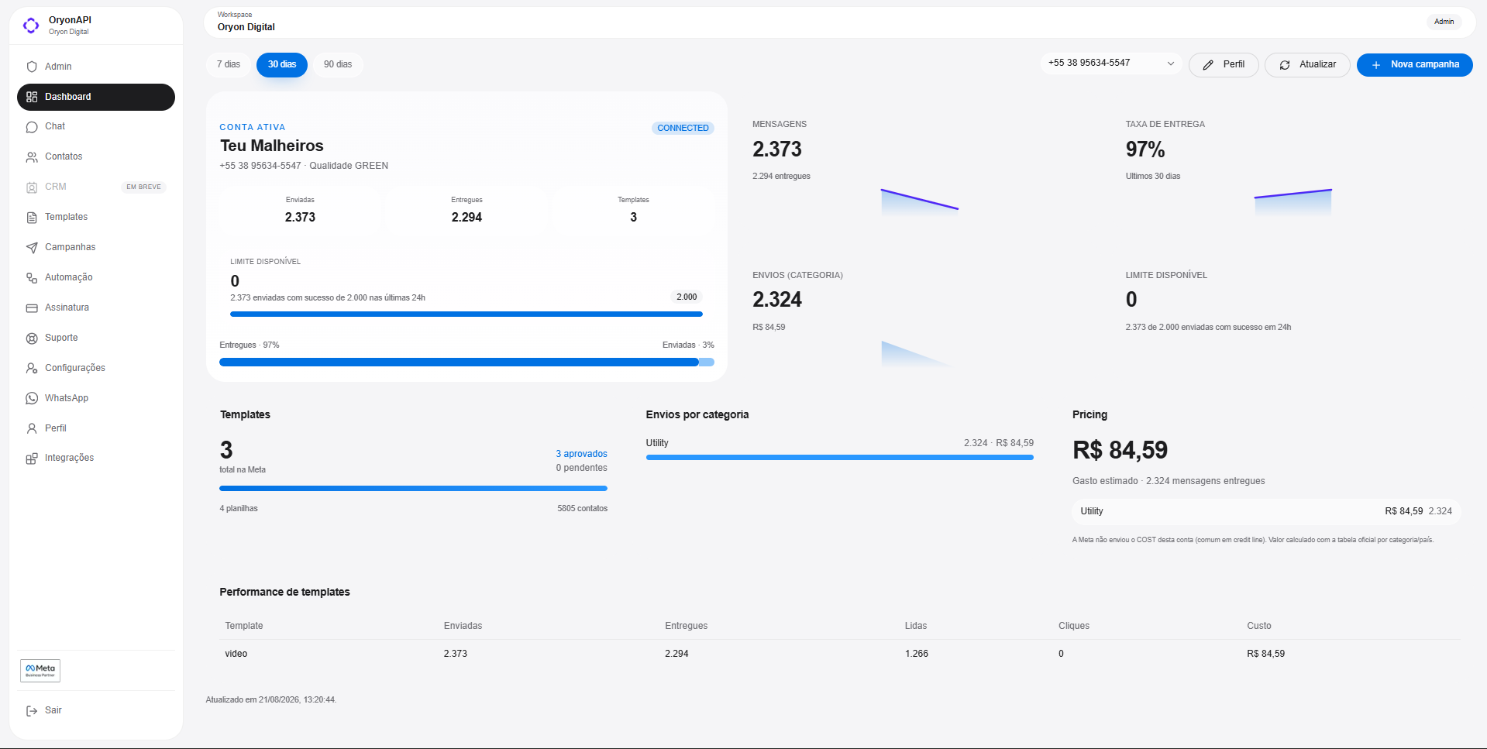This screenshot has height=749, width=1487.
Task: Click the CRM icon in sidebar
Action: (x=32, y=187)
